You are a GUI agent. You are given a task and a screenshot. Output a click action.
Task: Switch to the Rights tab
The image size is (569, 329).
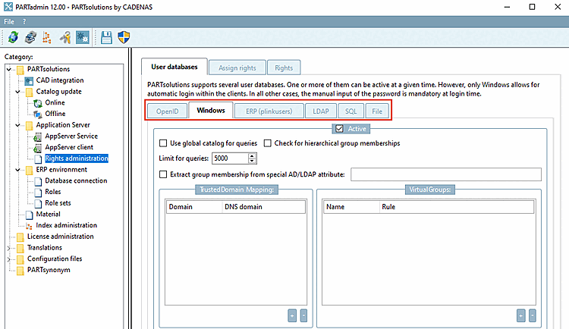pyautogui.click(x=284, y=67)
